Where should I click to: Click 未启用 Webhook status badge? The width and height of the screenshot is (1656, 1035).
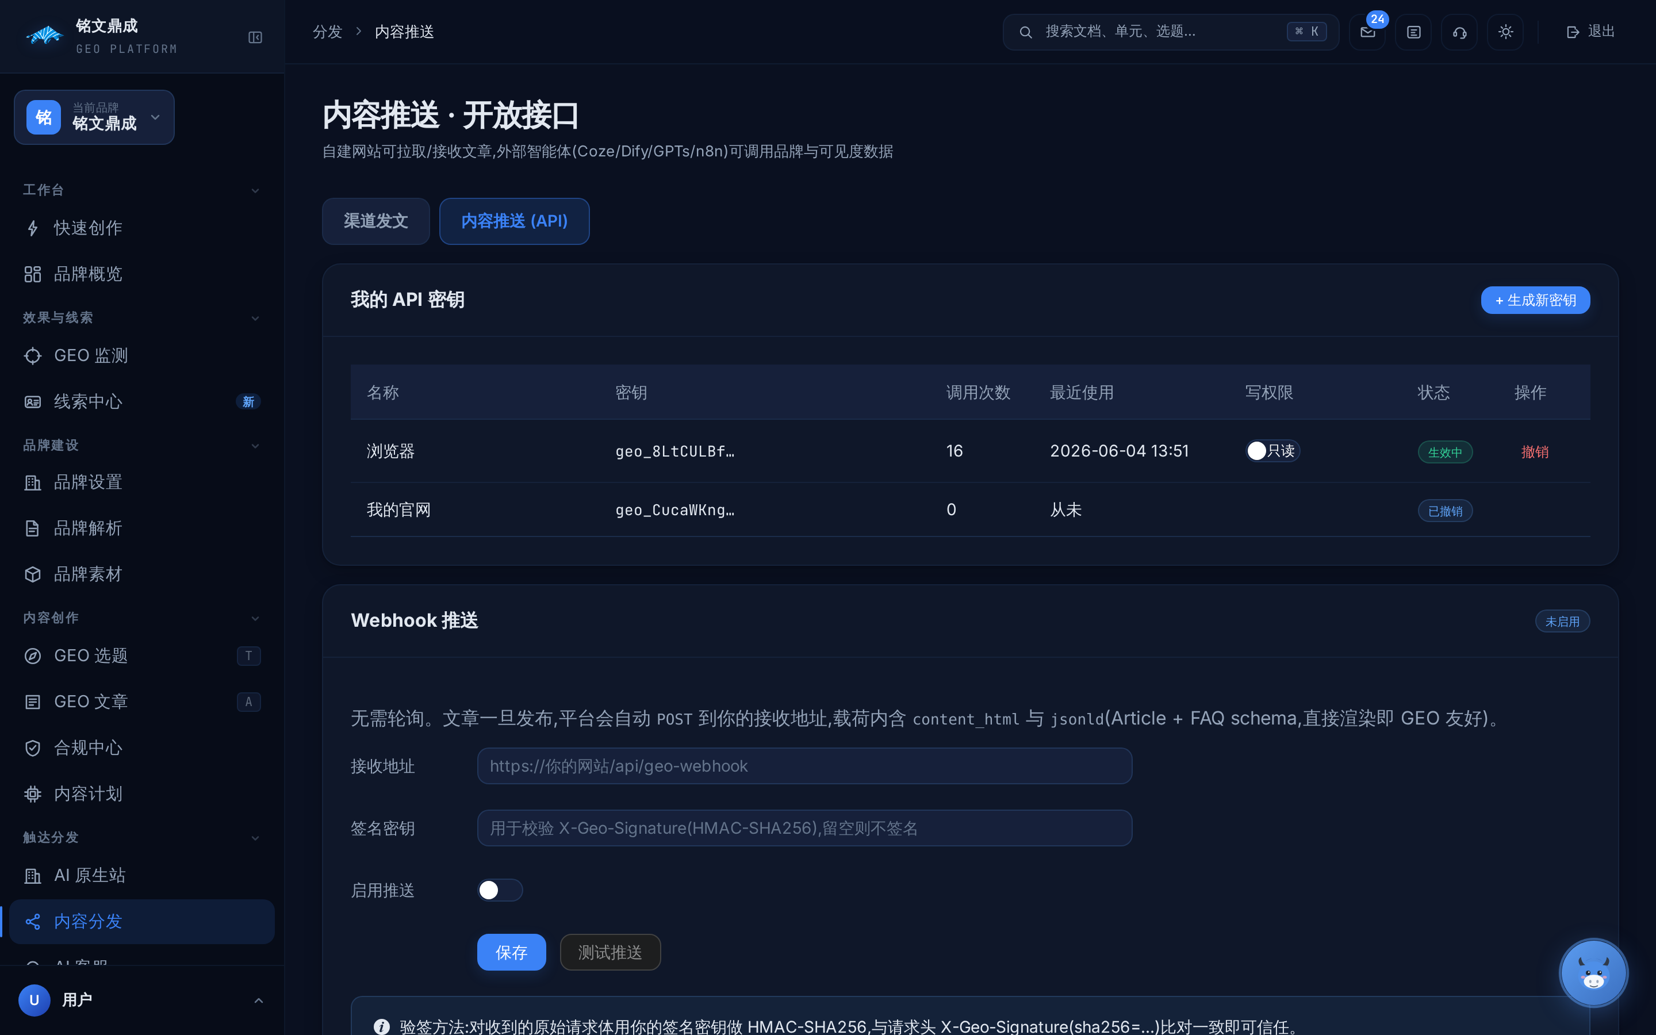point(1562,621)
